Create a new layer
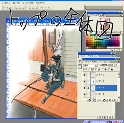This screenshot has height=123, width=124. pyautogui.click(x=110, y=100)
